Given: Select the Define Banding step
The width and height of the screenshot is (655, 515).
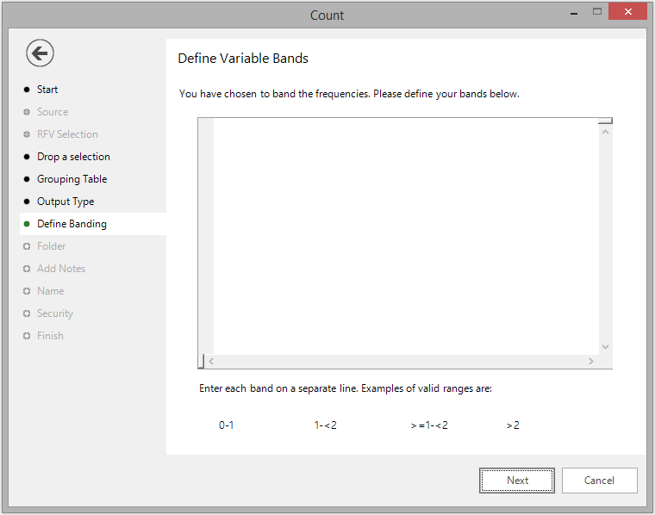Looking at the screenshot, I should pyautogui.click(x=72, y=224).
